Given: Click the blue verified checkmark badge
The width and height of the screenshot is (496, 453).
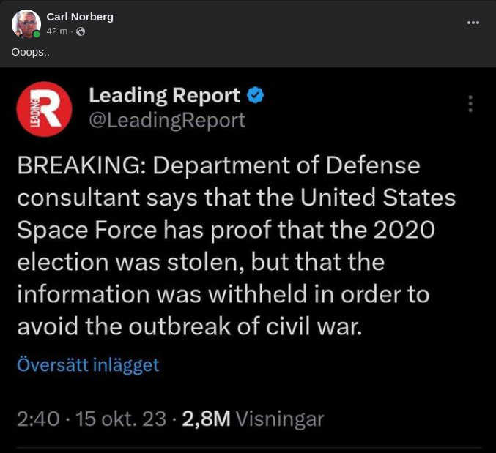Looking at the screenshot, I should point(255,95).
